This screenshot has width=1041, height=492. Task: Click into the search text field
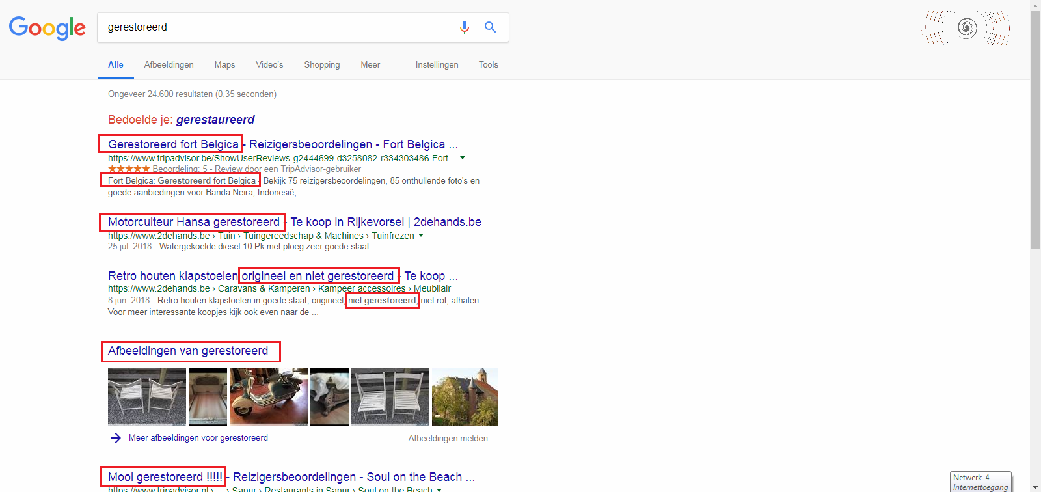coord(273,27)
